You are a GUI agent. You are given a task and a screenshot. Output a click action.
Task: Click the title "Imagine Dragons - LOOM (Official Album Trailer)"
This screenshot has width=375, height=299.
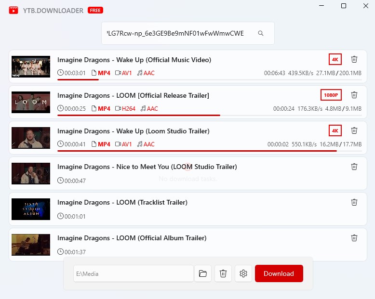132,238
